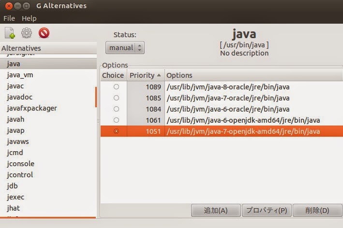Select javafxpackager in the Alternatives list
This screenshot has width=343, height=228.
[48, 108]
